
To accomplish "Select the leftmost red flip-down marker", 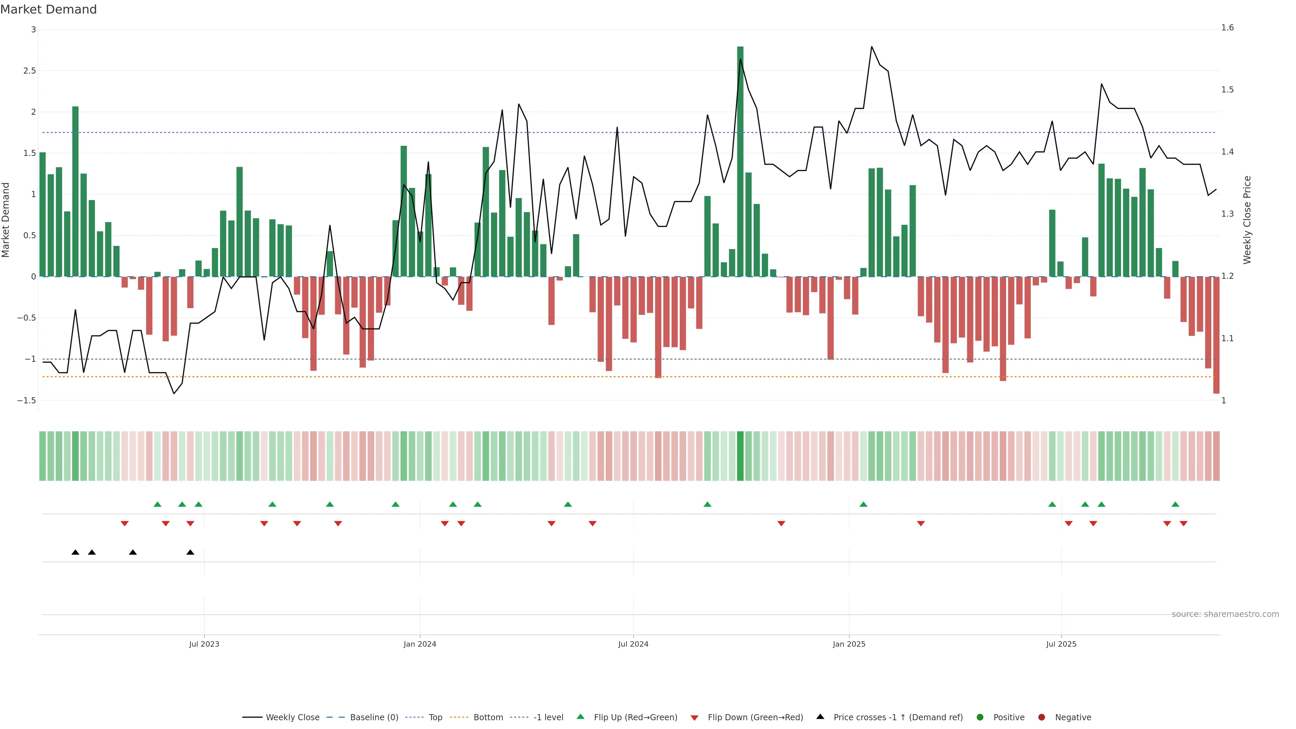I will point(125,524).
